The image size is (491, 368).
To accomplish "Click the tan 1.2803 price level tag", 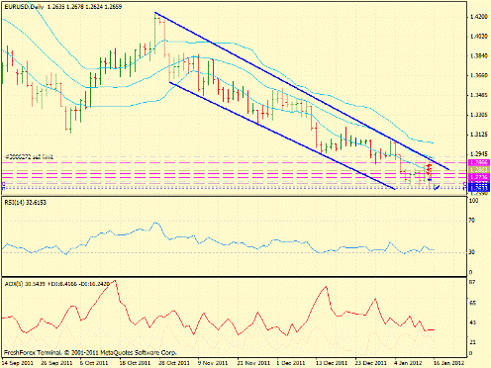I will (x=479, y=169).
